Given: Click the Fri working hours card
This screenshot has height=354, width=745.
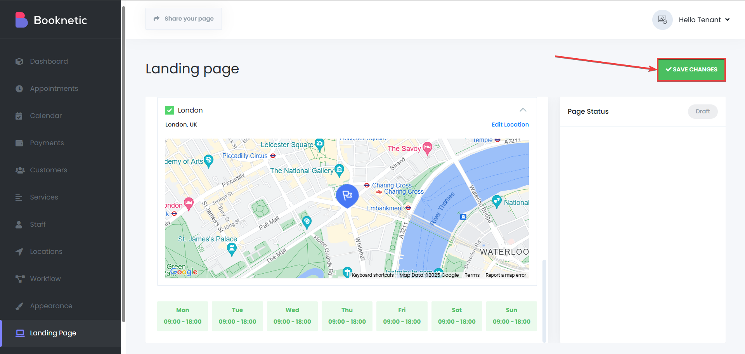Looking at the screenshot, I should (402, 316).
